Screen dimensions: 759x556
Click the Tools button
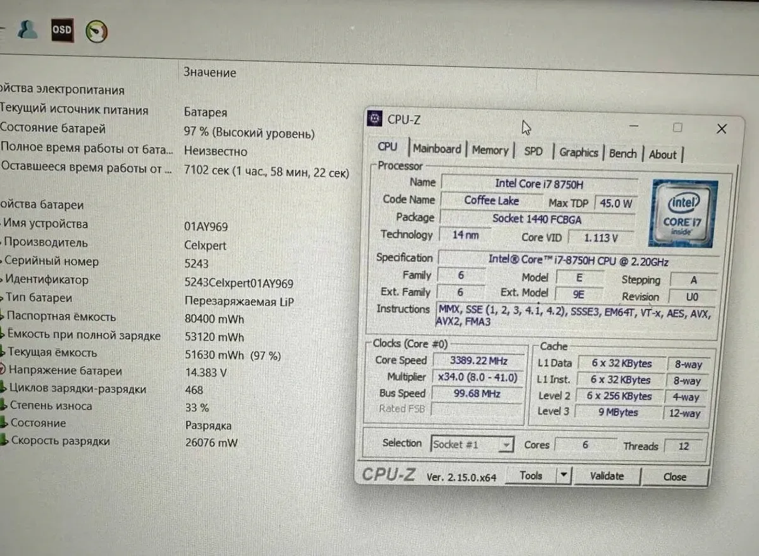coord(531,475)
